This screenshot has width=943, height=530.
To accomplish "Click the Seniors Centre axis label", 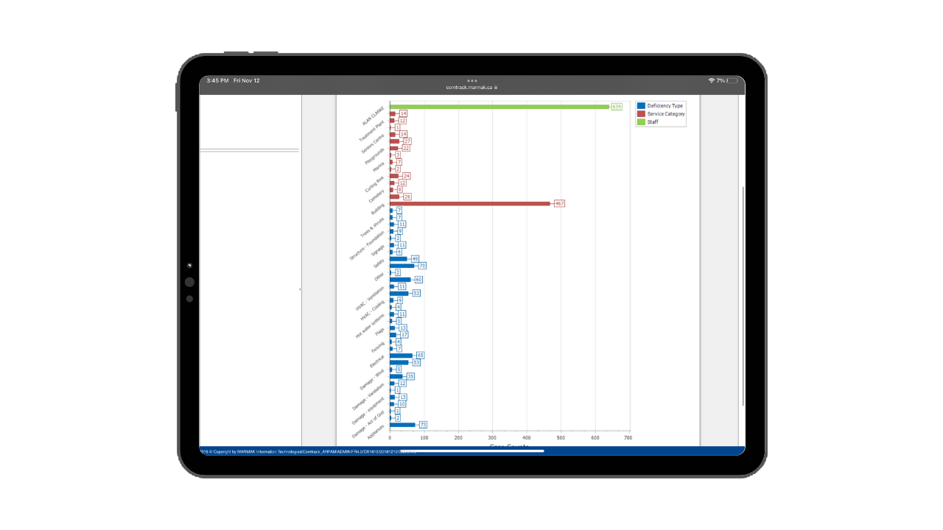I will pos(374,144).
